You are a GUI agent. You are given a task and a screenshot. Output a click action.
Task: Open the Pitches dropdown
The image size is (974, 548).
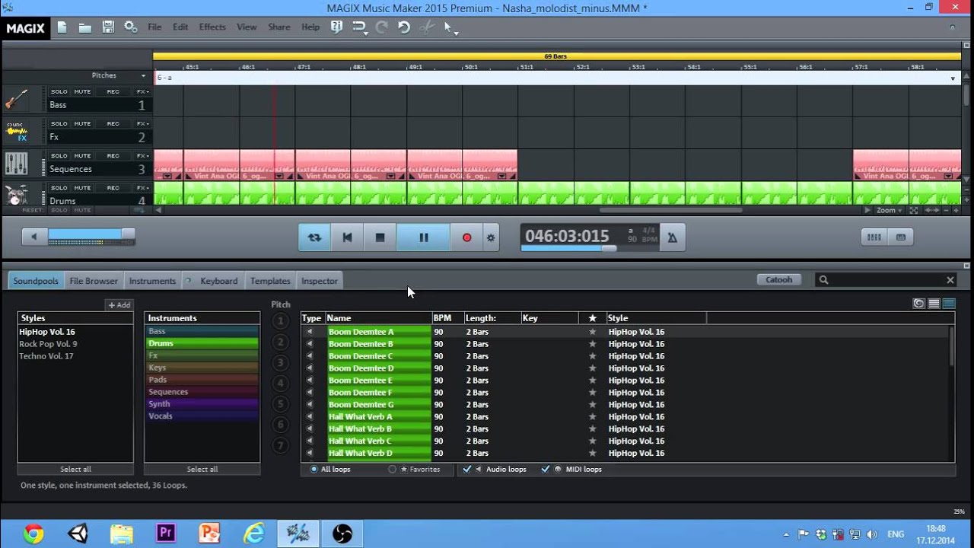(x=143, y=76)
